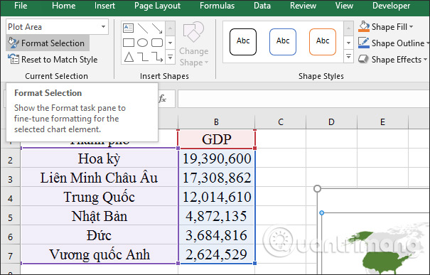430x275 pixels.
Task: Select column D header
Action: [x=331, y=122]
